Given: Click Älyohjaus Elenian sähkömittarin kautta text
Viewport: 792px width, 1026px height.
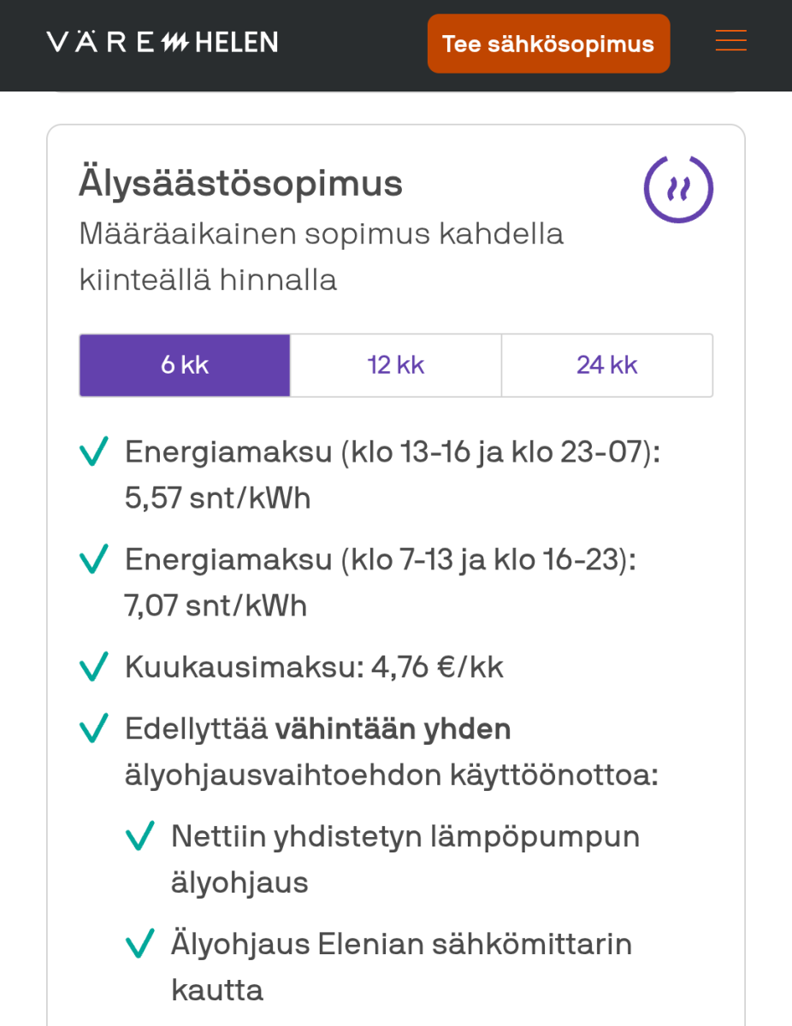Looking at the screenshot, I should point(401,966).
